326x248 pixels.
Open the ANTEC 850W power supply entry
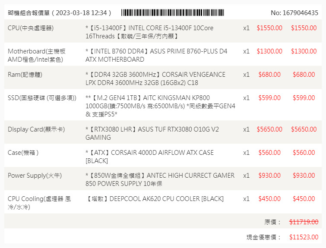(x=160, y=179)
